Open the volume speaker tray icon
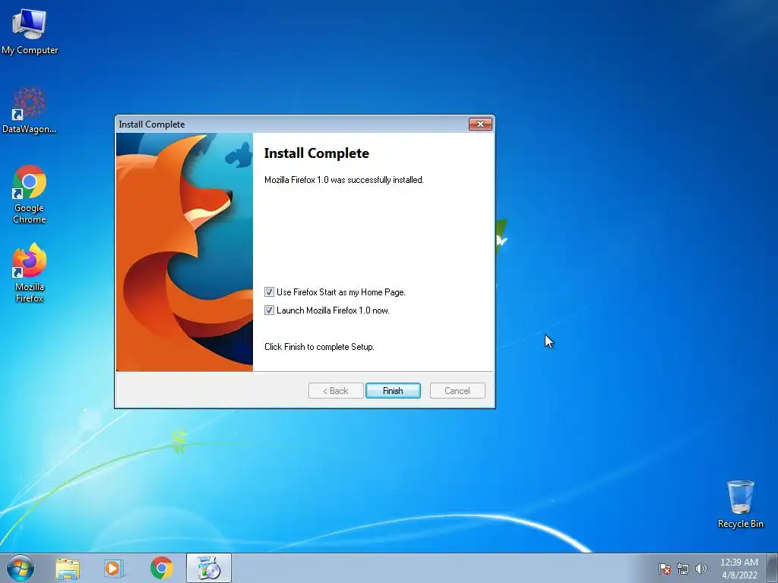Screen dimensions: 778x583 tap(701, 569)
